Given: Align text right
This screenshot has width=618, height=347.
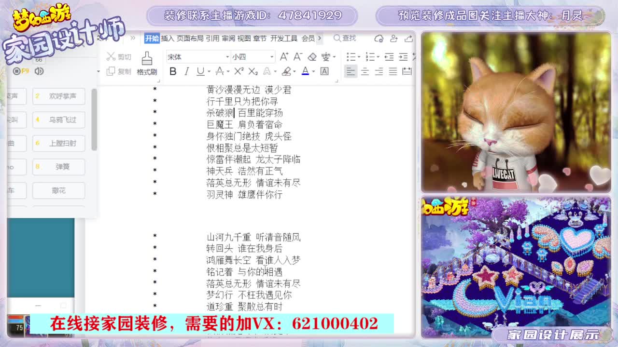Looking at the screenshot, I should [379, 71].
